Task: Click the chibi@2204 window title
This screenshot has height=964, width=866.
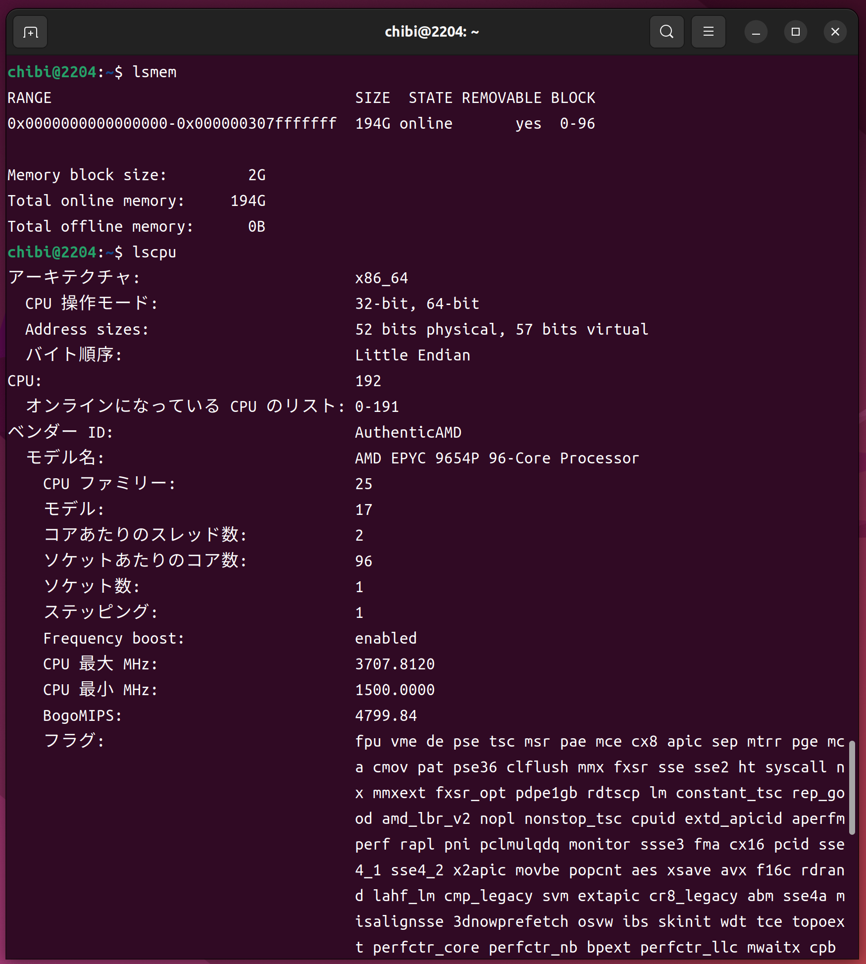Action: tap(432, 32)
